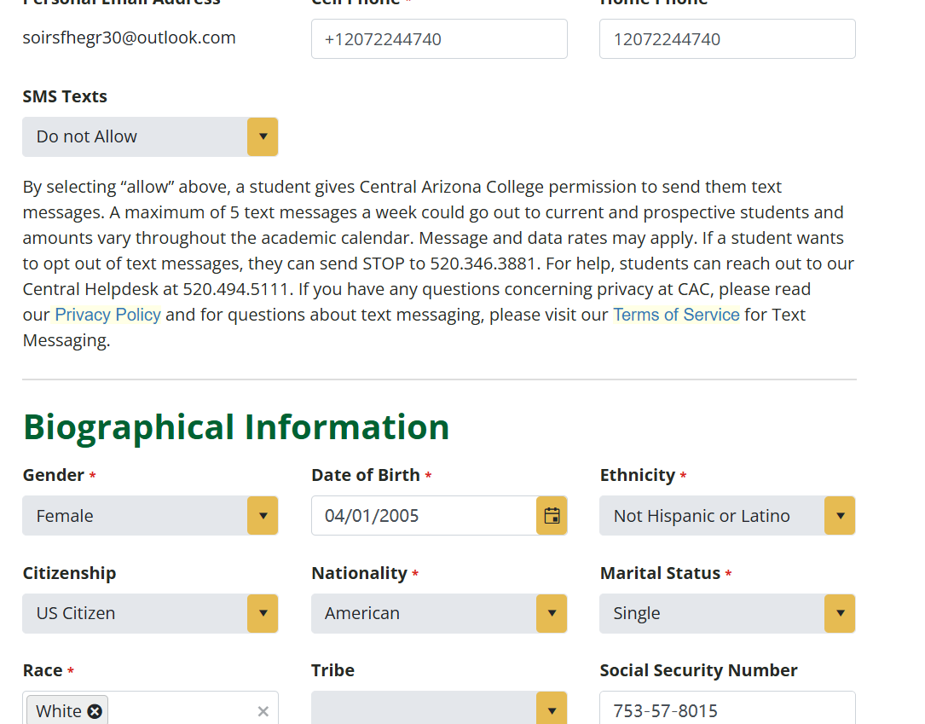Open the Ethnicity dropdown
Viewport: 925px width, 724px height.
click(727, 516)
